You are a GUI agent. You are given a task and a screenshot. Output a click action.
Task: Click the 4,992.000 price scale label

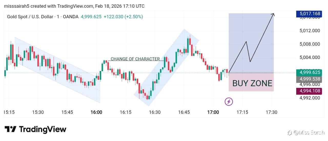point(310,98)
